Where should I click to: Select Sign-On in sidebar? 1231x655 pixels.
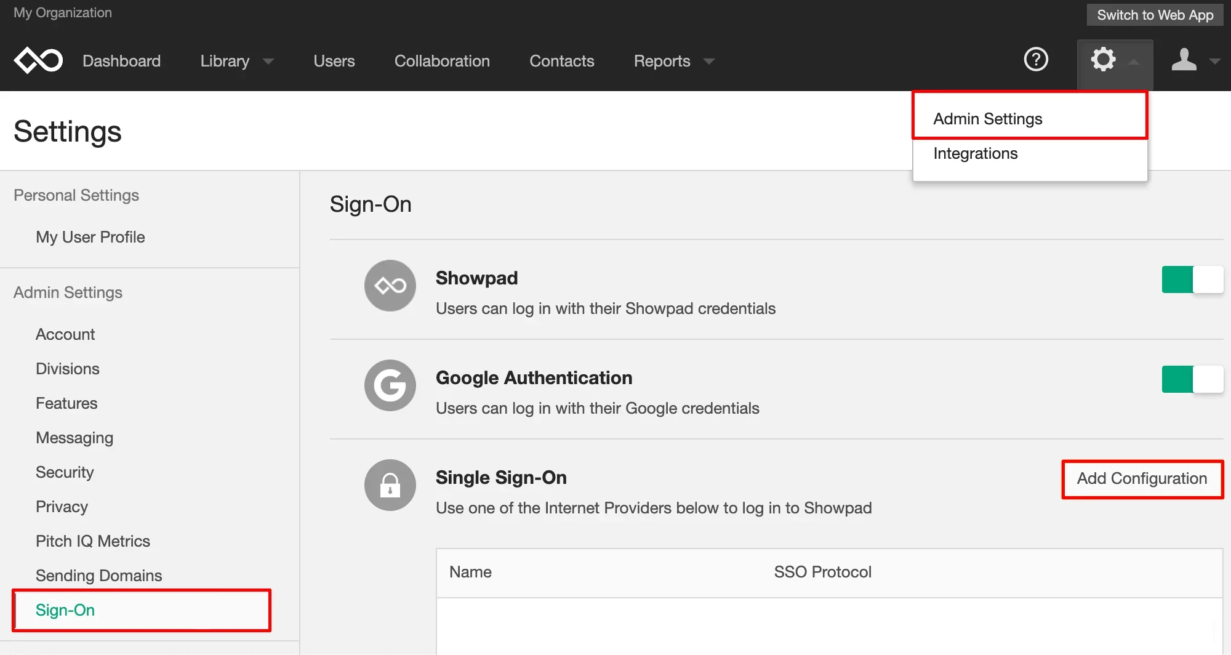pos(142,610)
